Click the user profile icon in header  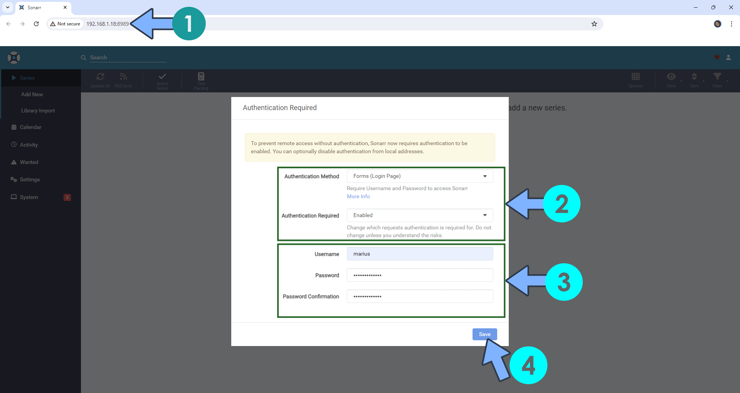coord(728,57)
